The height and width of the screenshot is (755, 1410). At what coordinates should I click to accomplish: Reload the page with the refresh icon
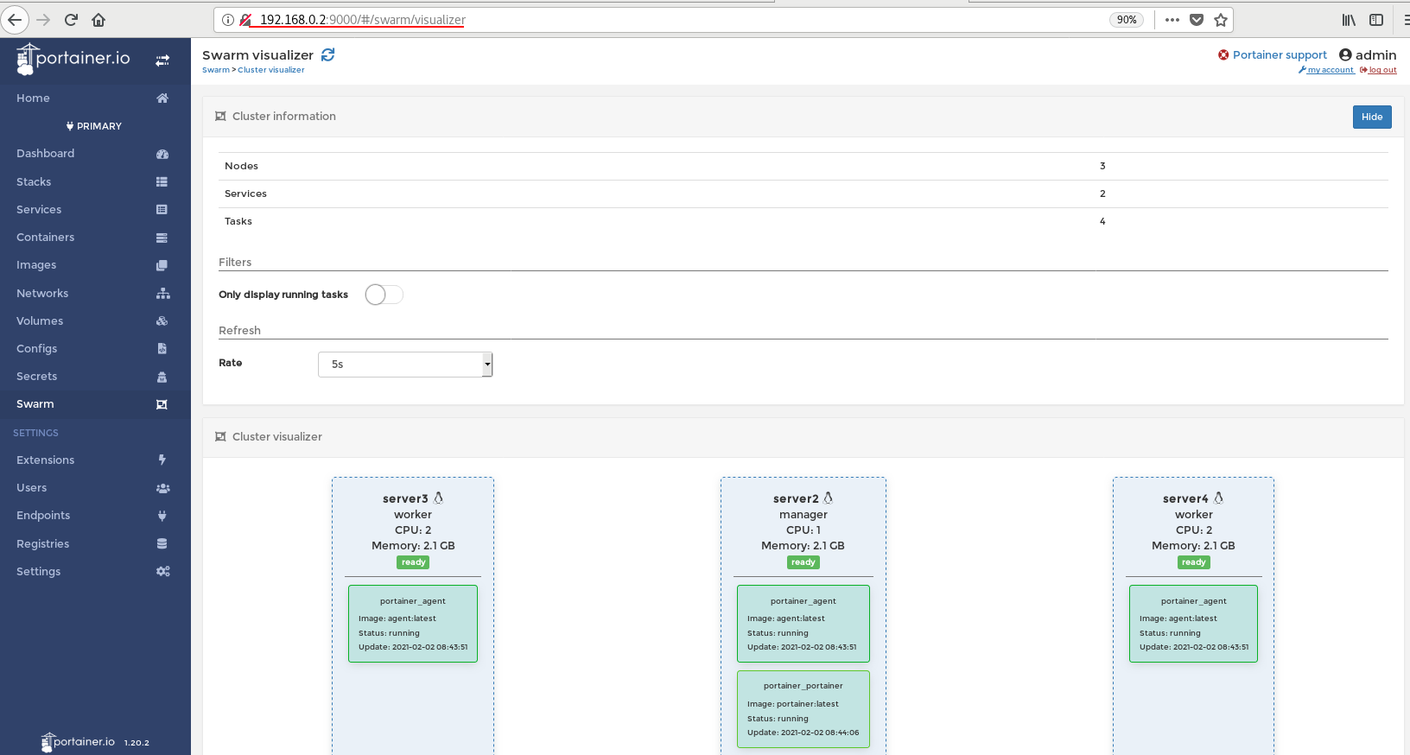tap(71, 20)
